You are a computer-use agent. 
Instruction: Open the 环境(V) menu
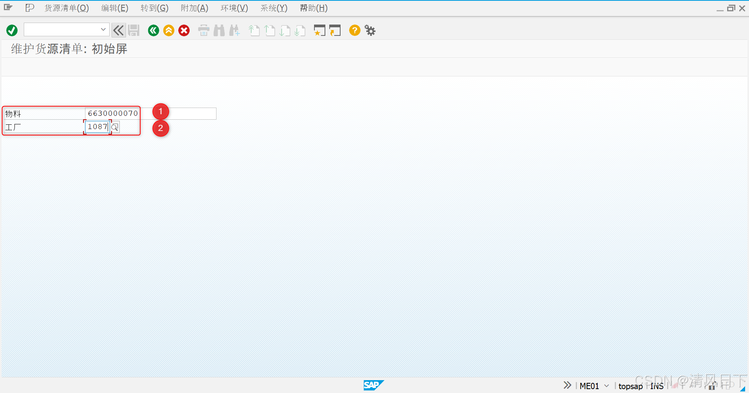[234, 8]
